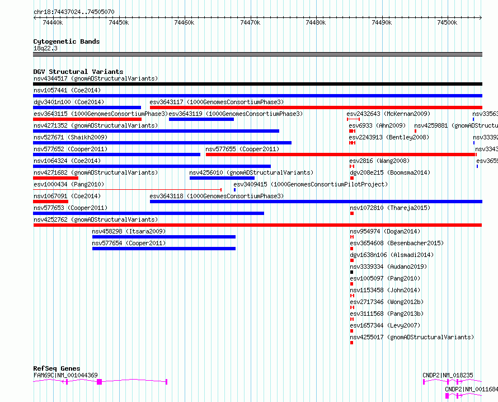This screenshot has height=402, width=498.
Task: Click the 74470k ruler tick label
Action: click(250, 22)
